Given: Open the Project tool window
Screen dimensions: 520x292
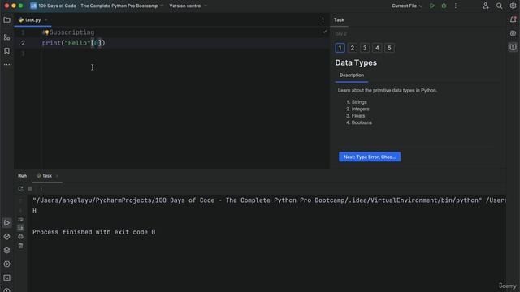Looking at the screenshot, I should 6,20.
